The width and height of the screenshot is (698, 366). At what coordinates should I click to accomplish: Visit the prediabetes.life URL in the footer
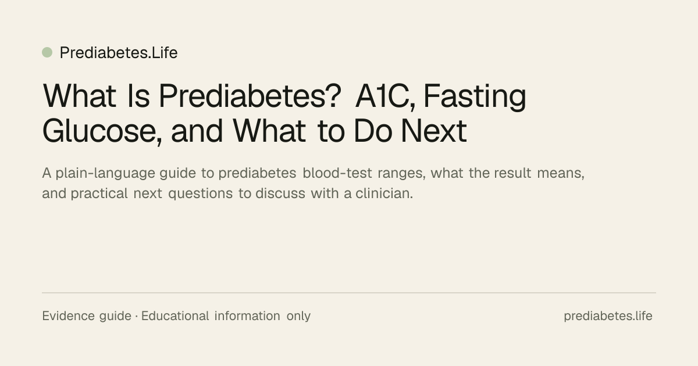coord(608,316)
